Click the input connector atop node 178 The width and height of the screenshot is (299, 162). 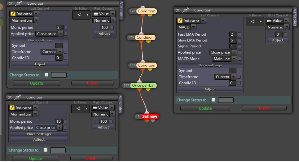pos(143,7)
